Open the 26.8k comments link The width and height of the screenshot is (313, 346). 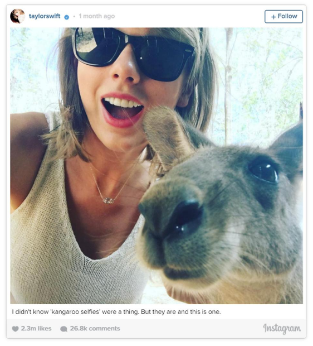[95, 329]
